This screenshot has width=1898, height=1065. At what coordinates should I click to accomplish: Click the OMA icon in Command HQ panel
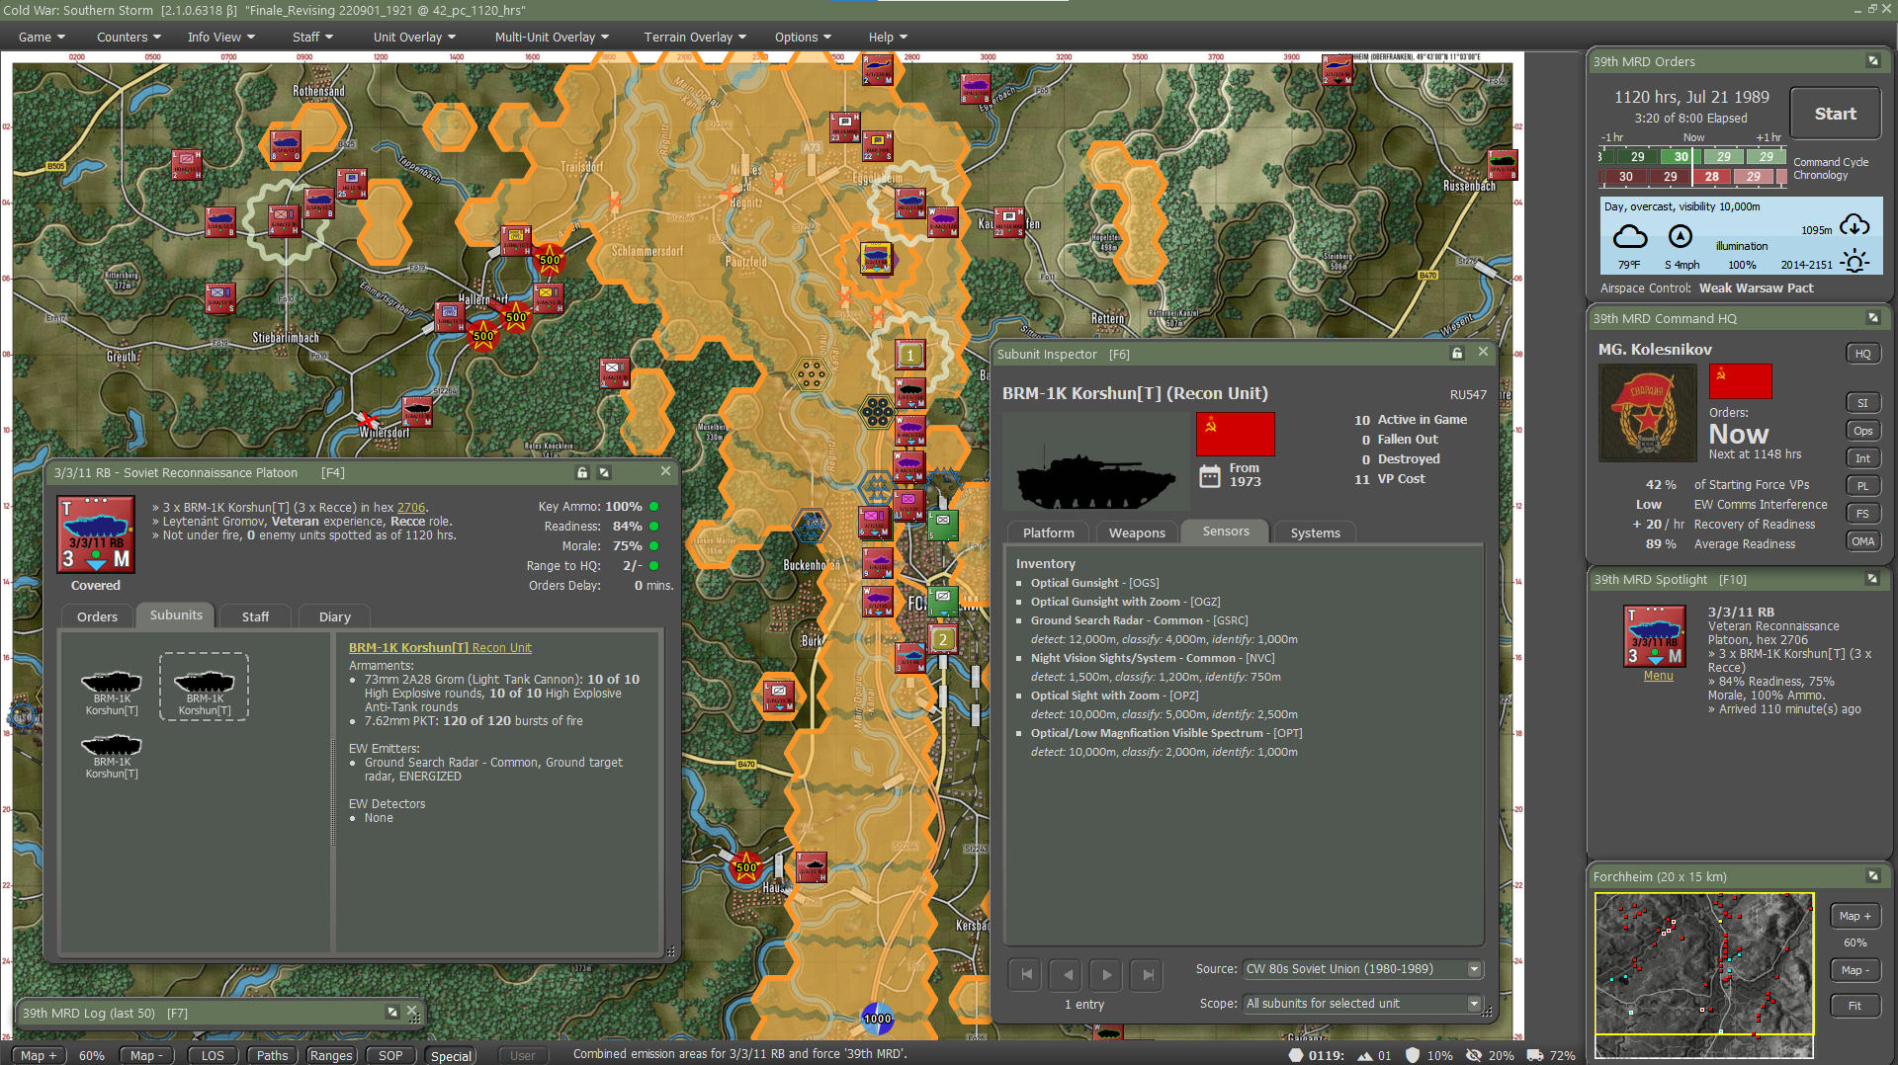pyautogui.click(x=1862, y=540)
